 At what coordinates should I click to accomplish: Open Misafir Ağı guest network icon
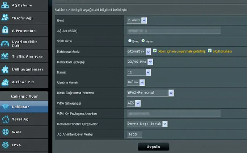coord(5,18)
